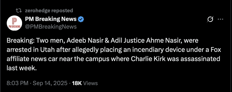This screenshot has height=92, width=232.
Task: Open the PM Breaking profile avatar
Action: click(x=14, y=23)
